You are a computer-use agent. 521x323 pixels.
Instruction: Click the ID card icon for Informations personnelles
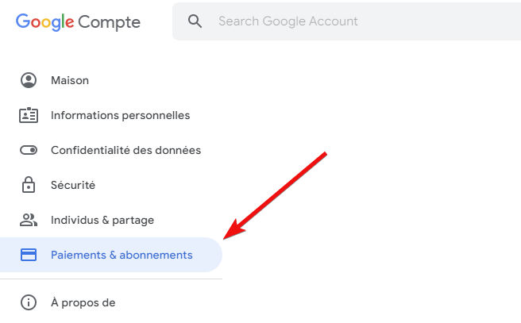click(29, 115)
